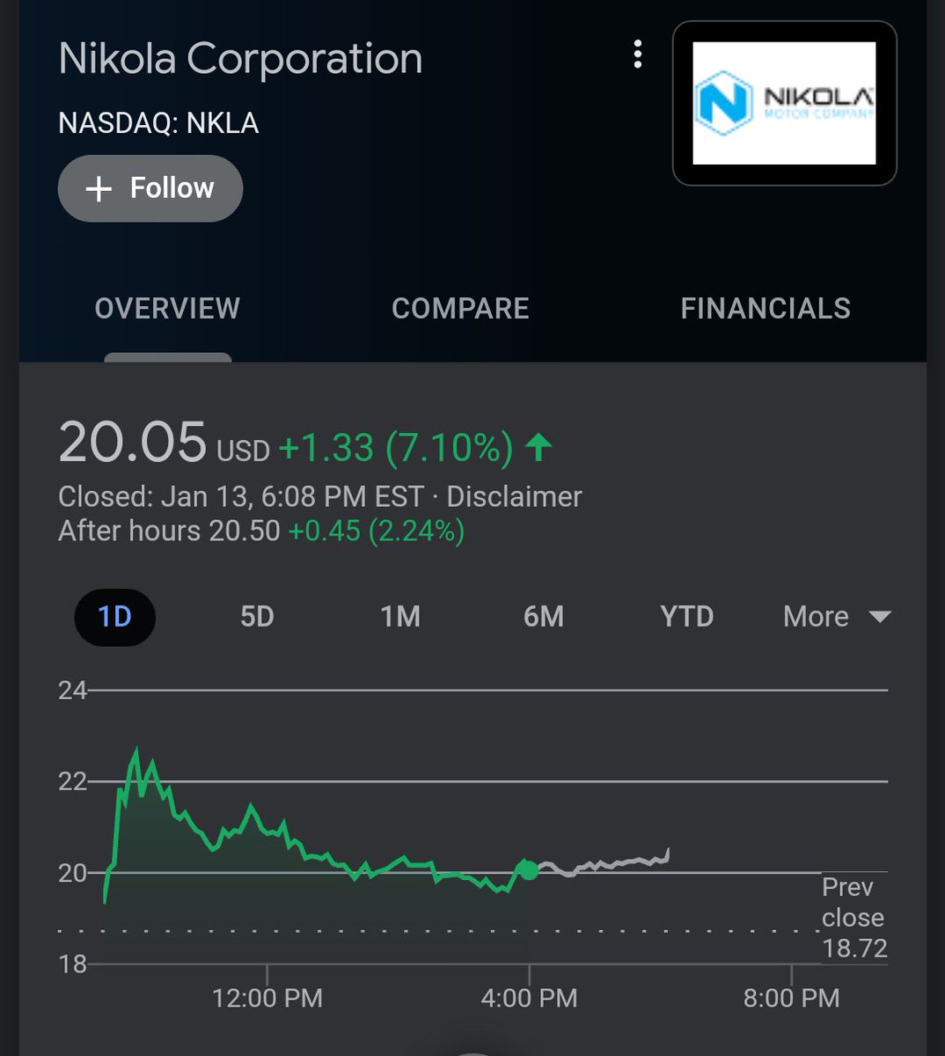
Task: Click the 20.05 price value
Action: 133,442
